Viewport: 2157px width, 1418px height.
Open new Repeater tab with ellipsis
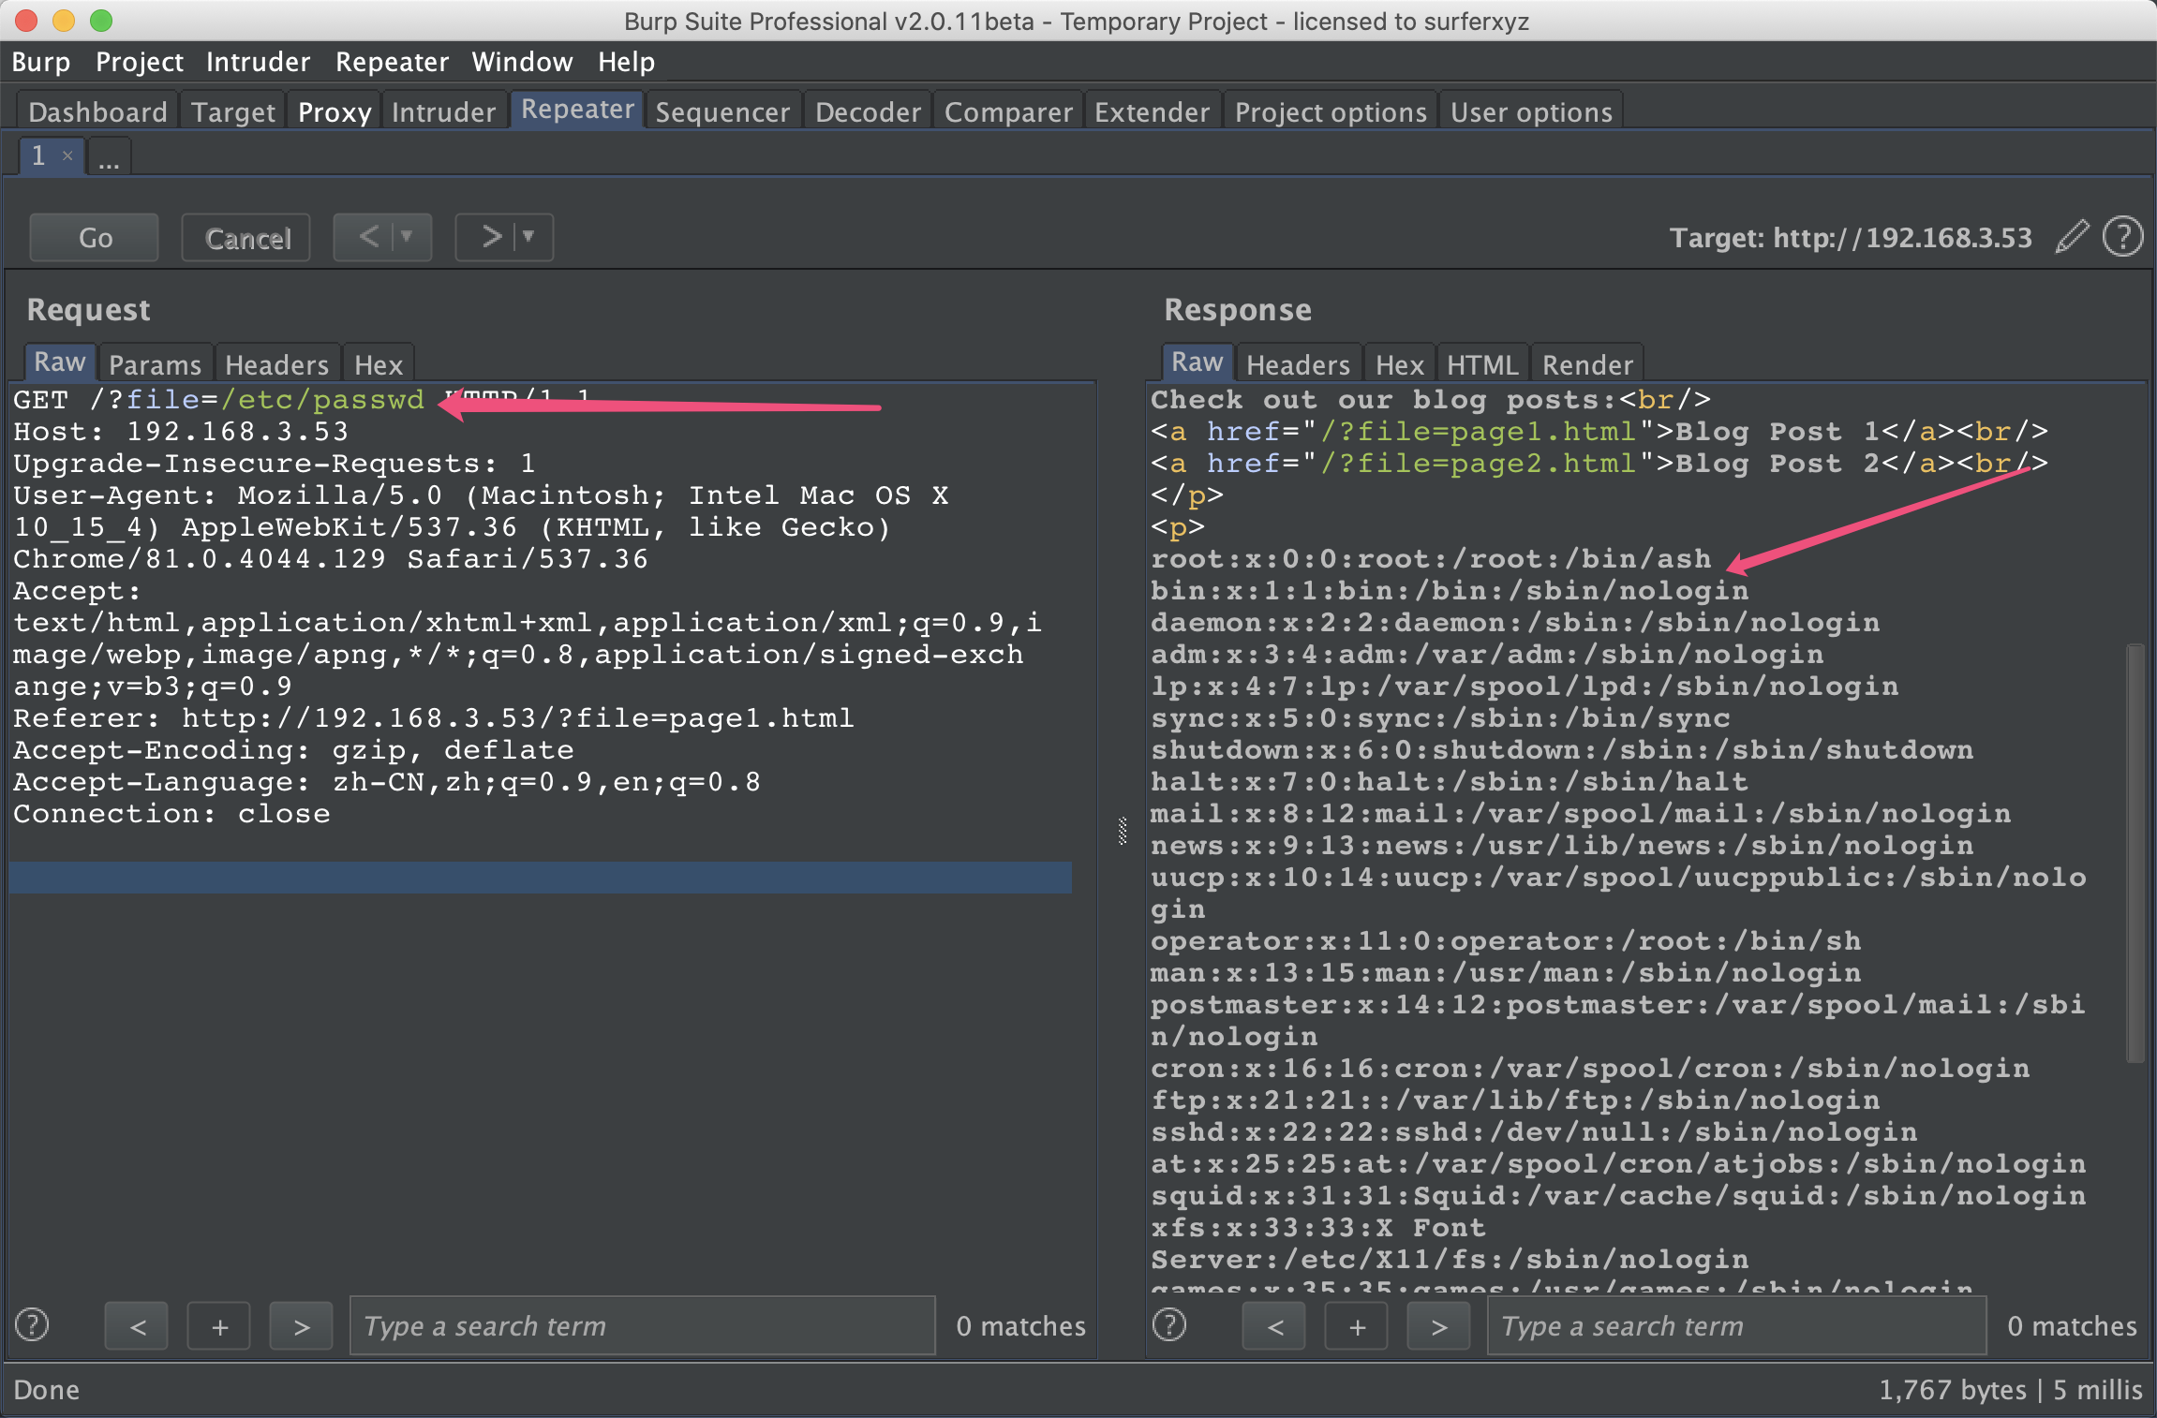coord(109,157)
